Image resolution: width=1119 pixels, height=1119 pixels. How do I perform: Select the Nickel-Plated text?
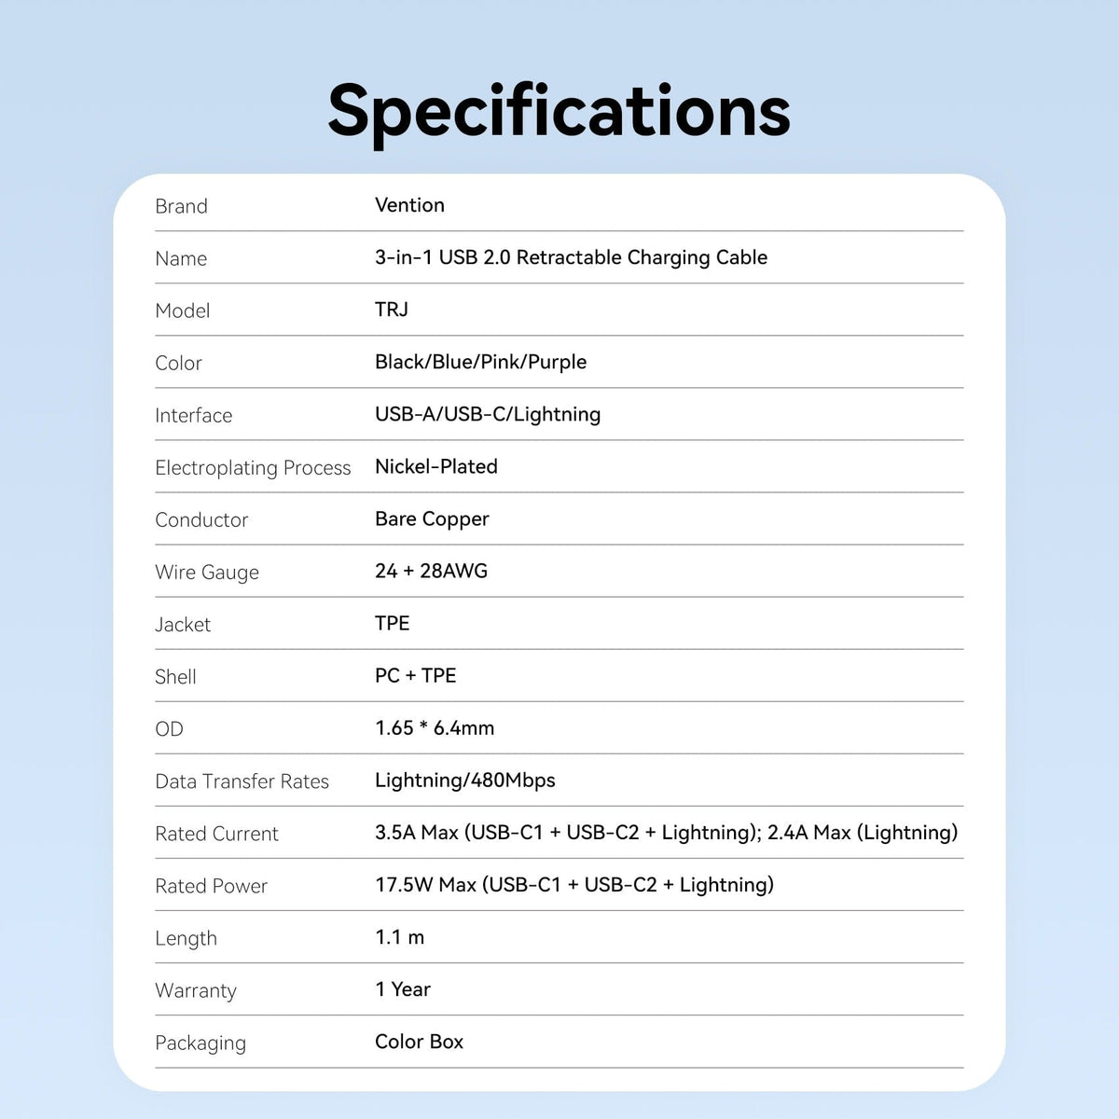click(x=435, y=466)
